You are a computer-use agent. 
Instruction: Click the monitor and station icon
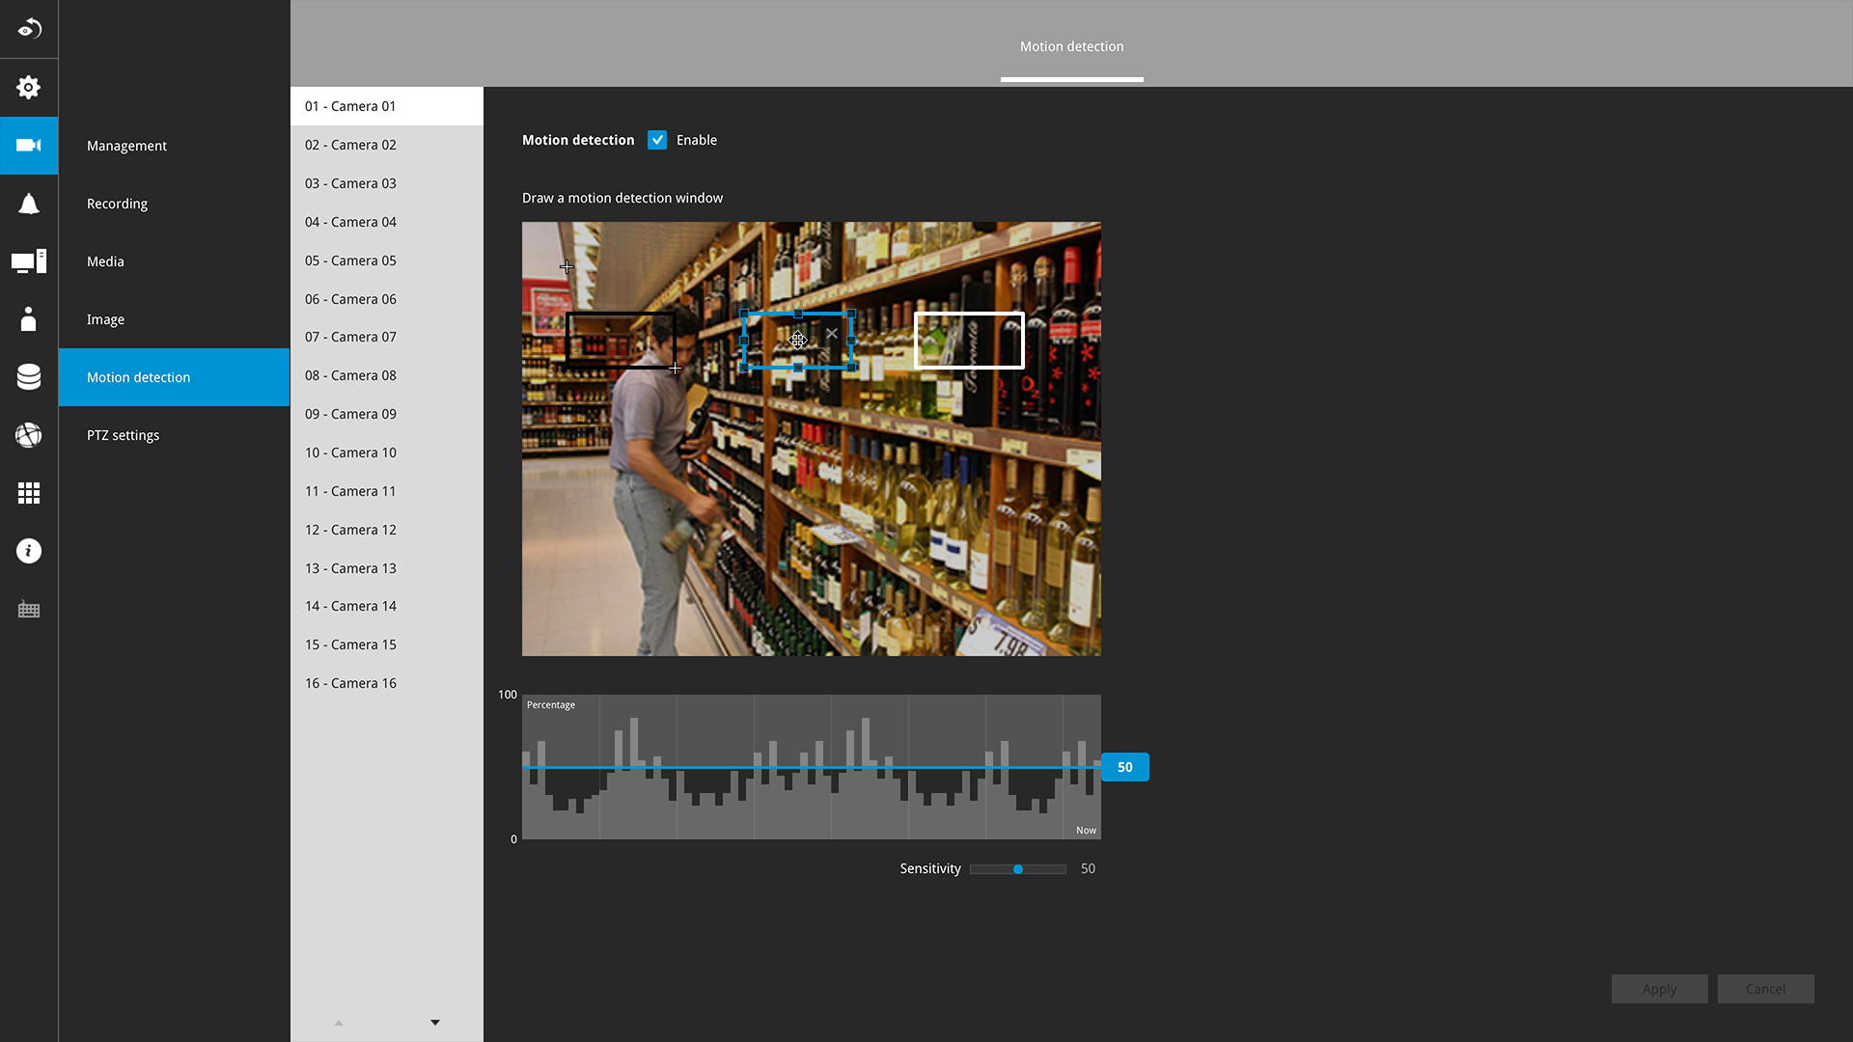29,261
